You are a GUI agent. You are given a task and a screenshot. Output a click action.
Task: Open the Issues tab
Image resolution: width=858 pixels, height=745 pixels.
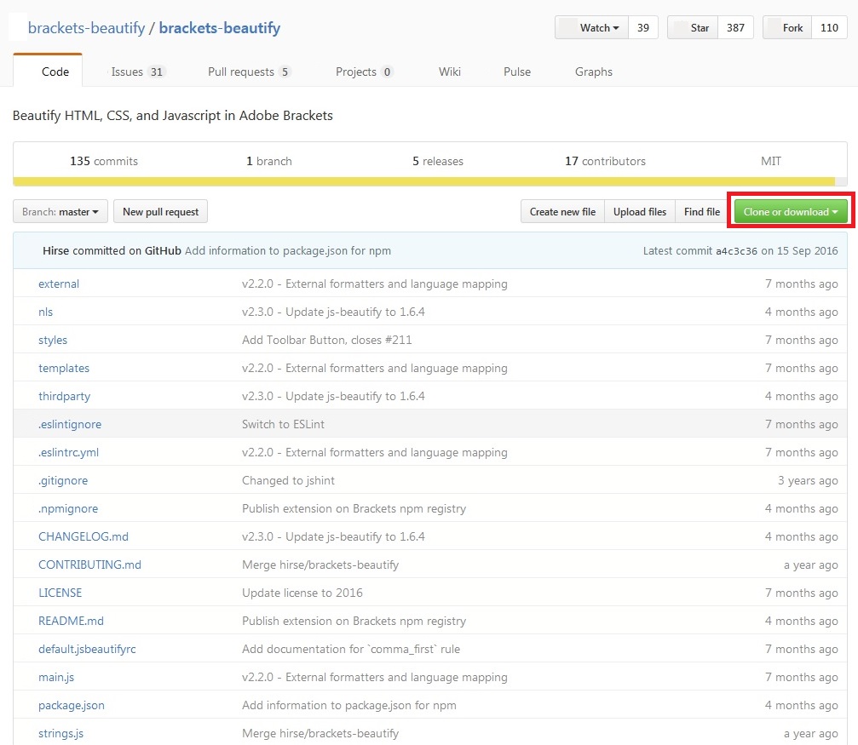point(138,72)
